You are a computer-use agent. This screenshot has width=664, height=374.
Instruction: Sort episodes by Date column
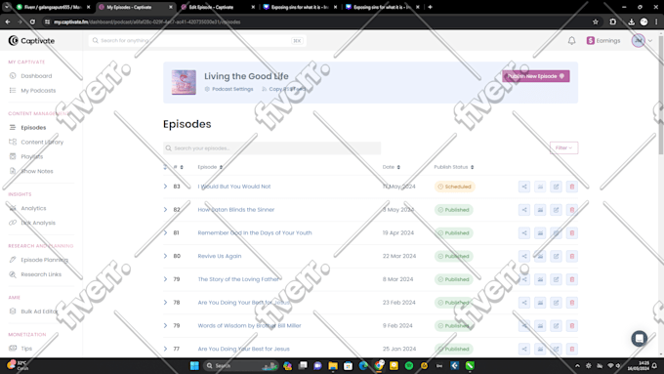coord(392,167)
